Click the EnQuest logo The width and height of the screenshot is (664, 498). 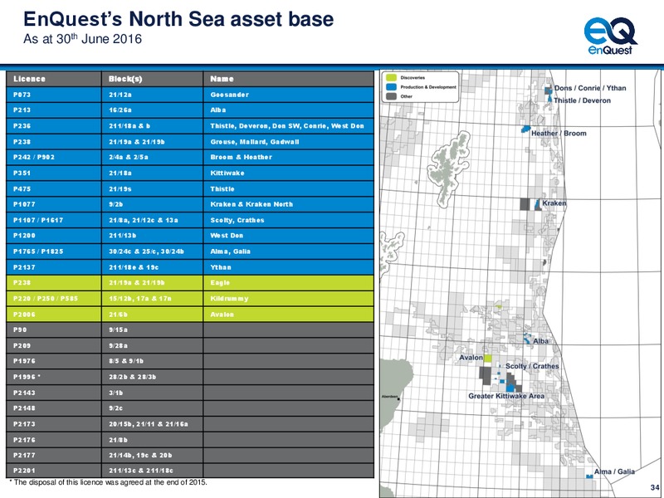point(610,36)
